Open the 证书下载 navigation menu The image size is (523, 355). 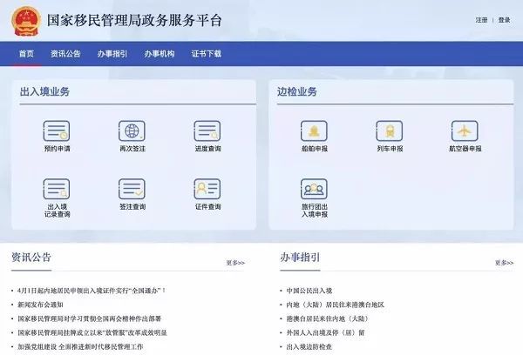pyautogui.click(x=207, y=54)
